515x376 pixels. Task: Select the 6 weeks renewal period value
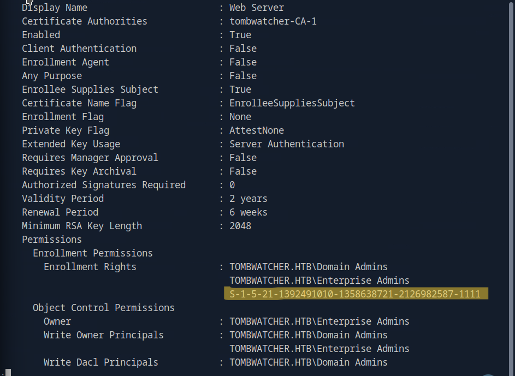pos(248,212)
